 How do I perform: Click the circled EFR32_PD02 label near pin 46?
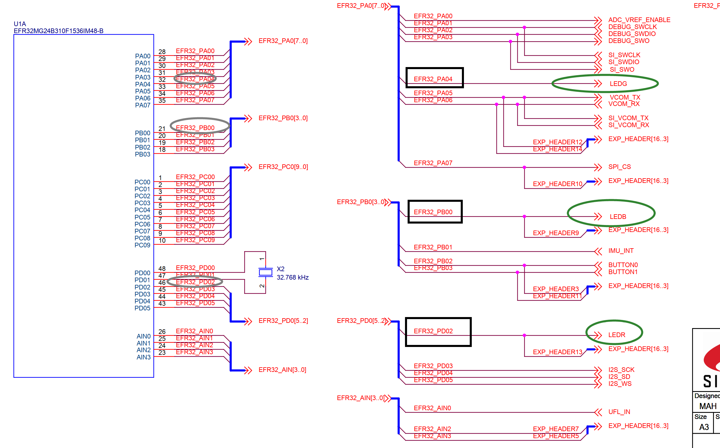click(x=195, y=282)
